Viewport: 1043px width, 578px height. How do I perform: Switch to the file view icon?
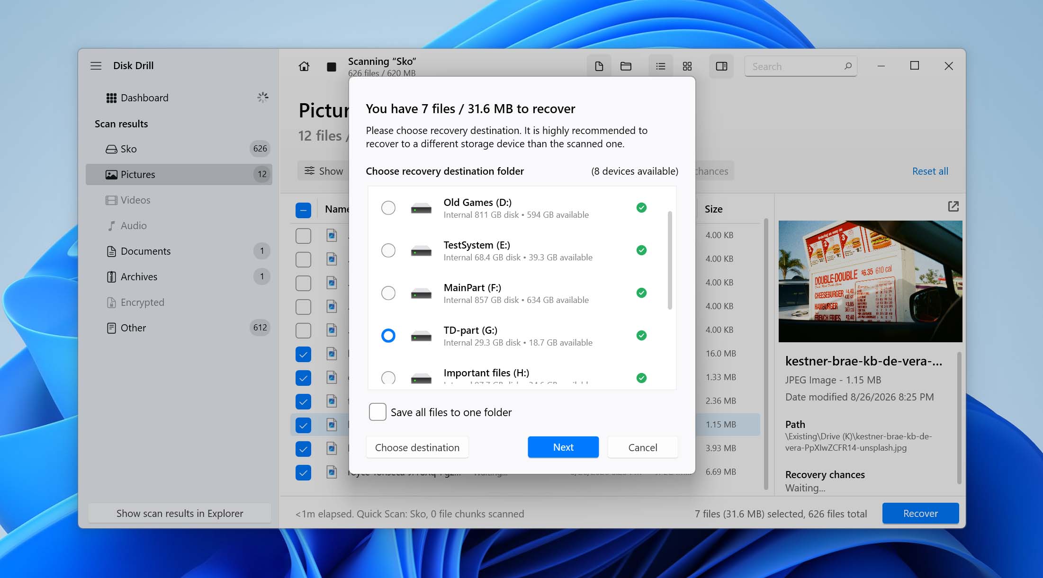click(599, 66)
